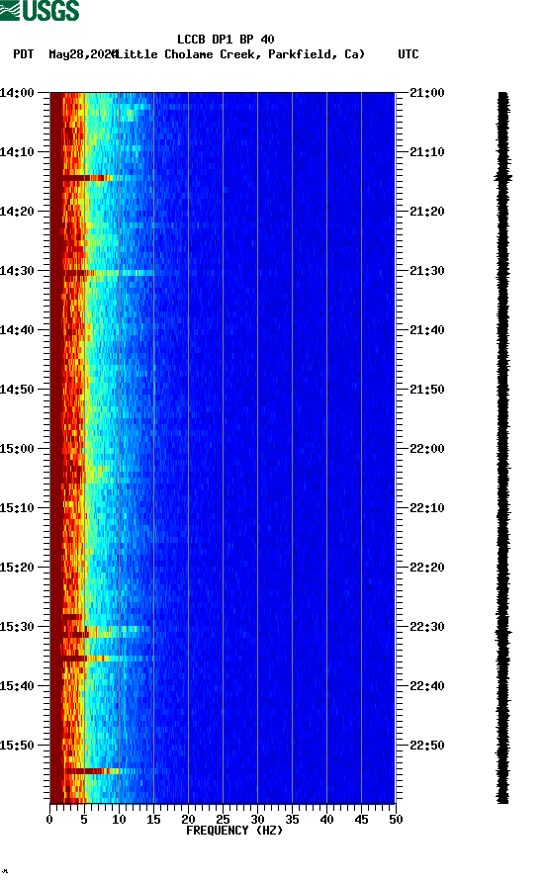Click the 22:50 UTC time label
The height and width of the screenshot is (882, 546).
click(427, 746)
